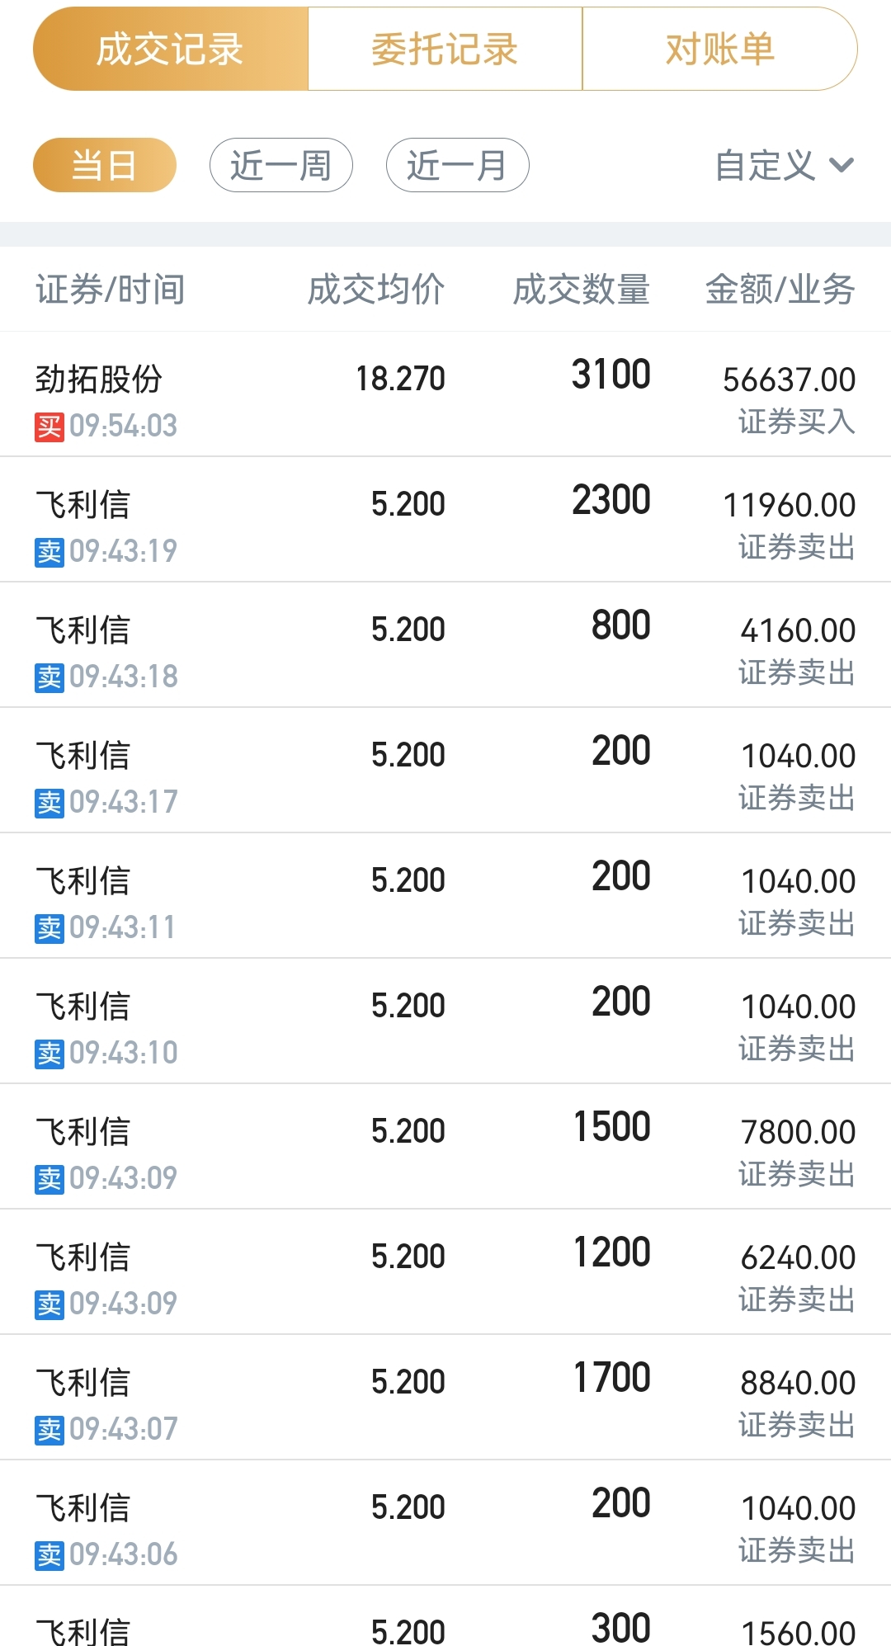The width and height of the screenshot is (891, 1646).
Task: Tap the blue 卖 badge at 09:43:06
Action: (49, 1555)
